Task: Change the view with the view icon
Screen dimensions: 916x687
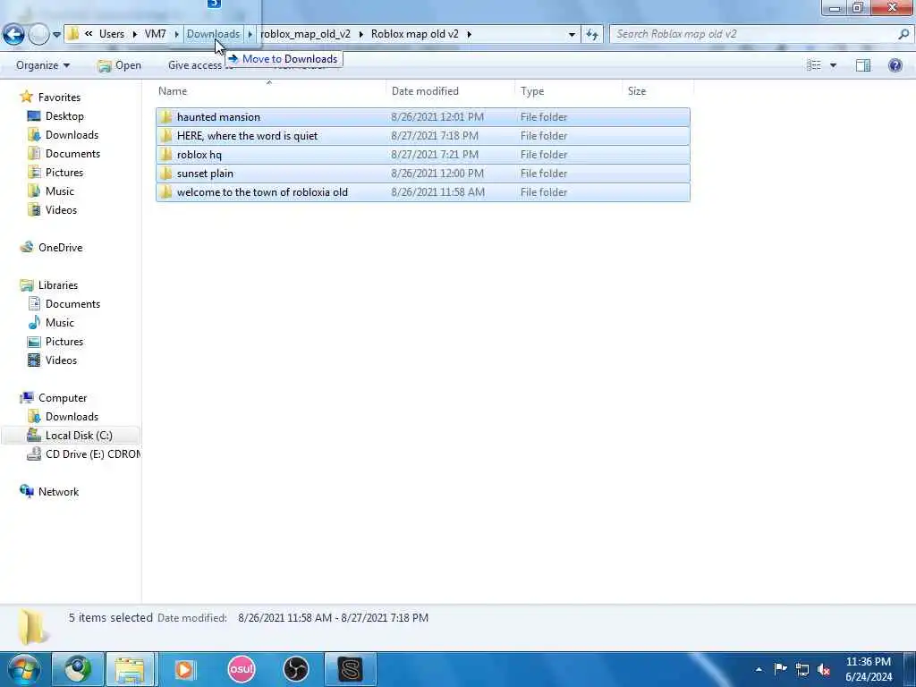Action: (x=814, y=65)
